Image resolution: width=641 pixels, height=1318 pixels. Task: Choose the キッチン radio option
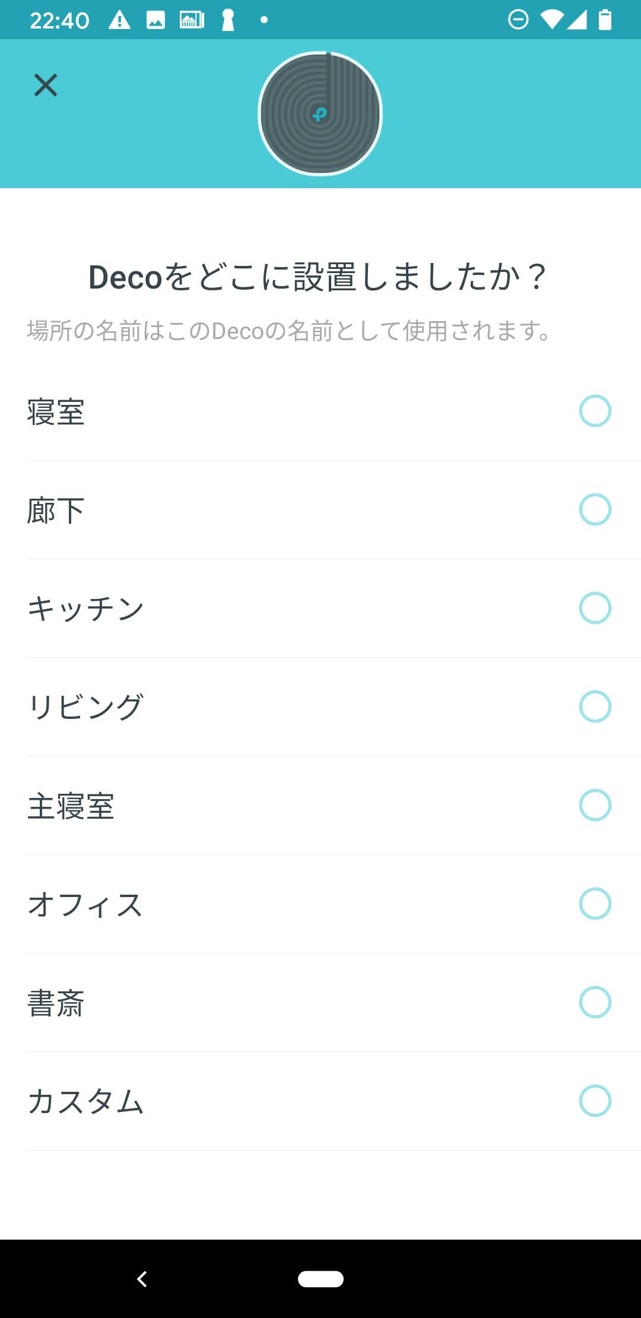point(595,608)
